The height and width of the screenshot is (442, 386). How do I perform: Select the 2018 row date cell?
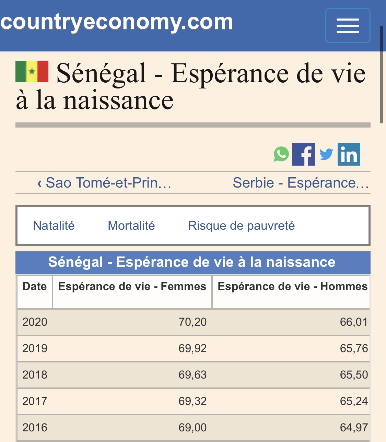coord(35,375)
